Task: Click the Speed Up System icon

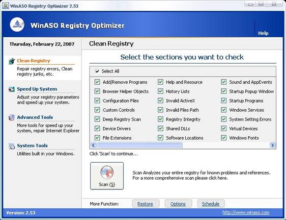Action: point(12,89)
